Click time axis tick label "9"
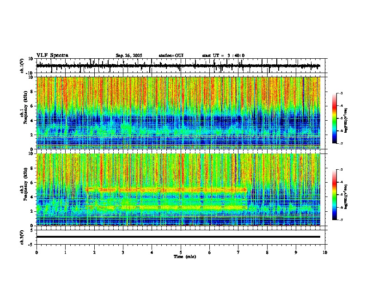 tap(296, 252)
